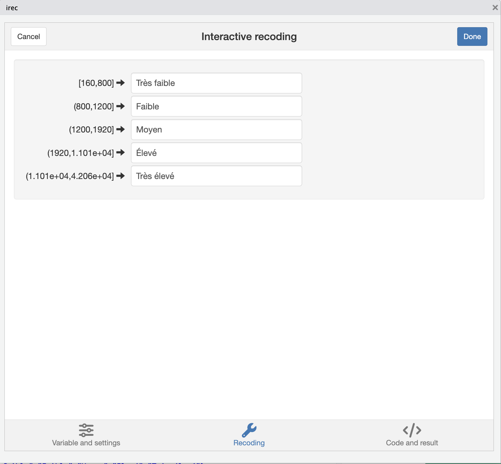Click the arrow next to (1920,1.101e+04]
Viewport: 501px width, 464px height.
[120, 153]
